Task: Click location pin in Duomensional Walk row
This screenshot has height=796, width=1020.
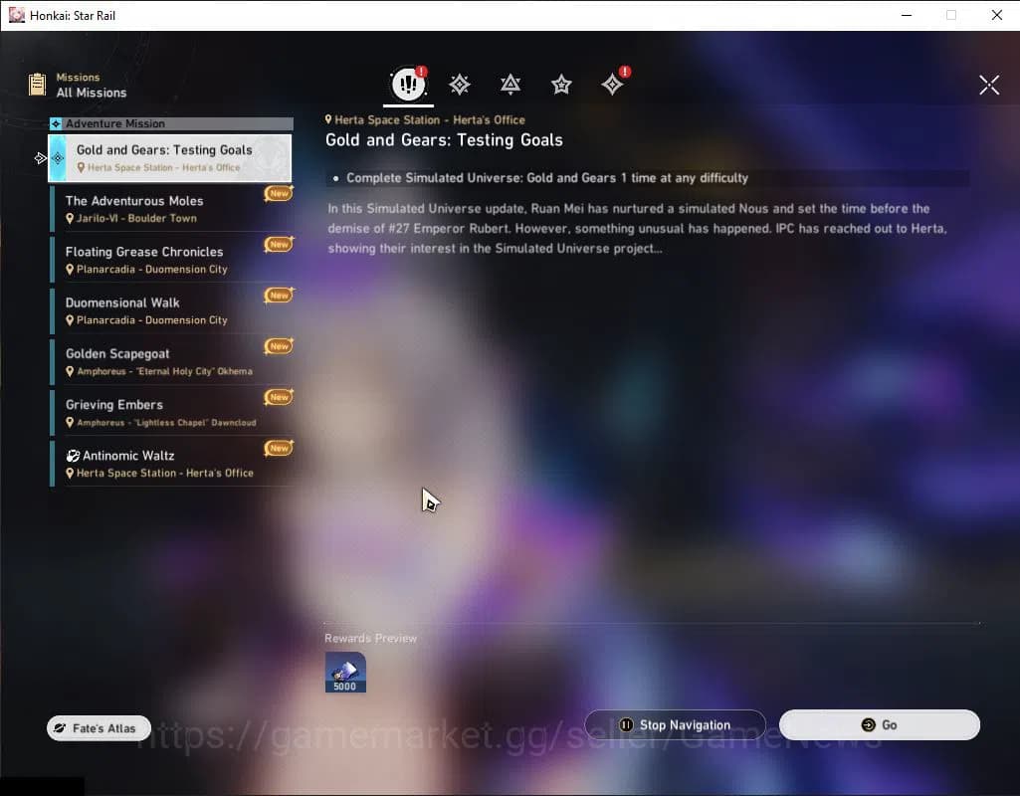Action: point(70,320)
